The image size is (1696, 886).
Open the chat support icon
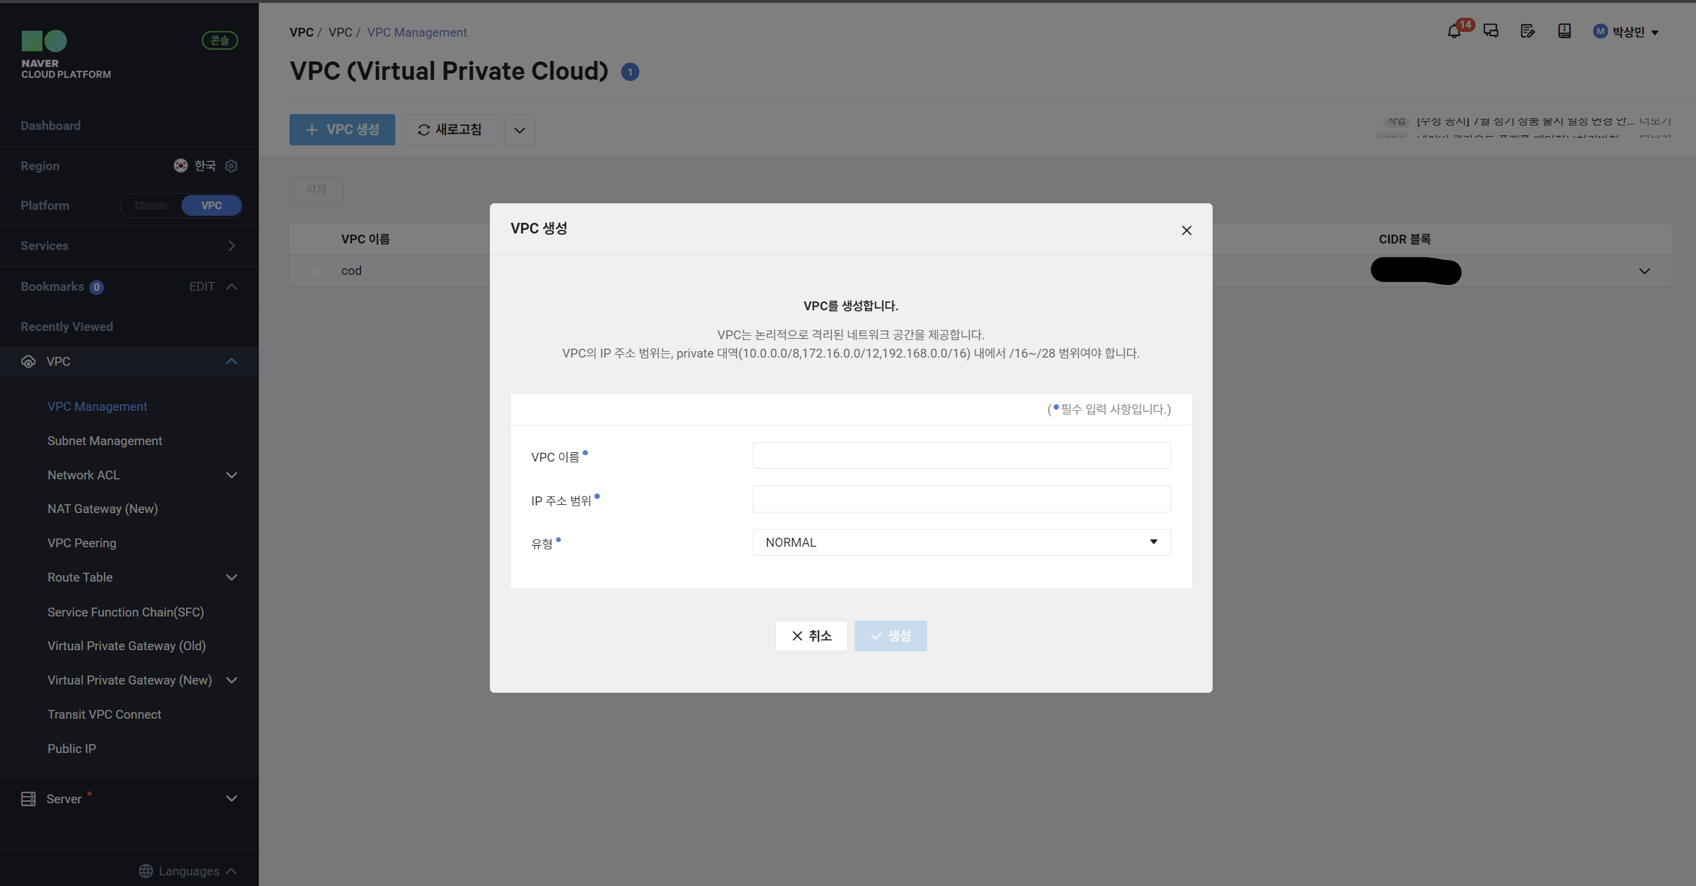click(x=1490, y=31)
